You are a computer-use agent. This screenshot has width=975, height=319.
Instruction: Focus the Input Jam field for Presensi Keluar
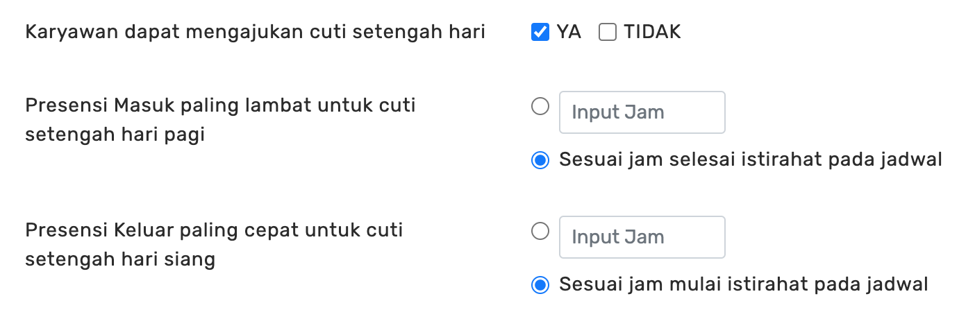[x=642, y=237]
